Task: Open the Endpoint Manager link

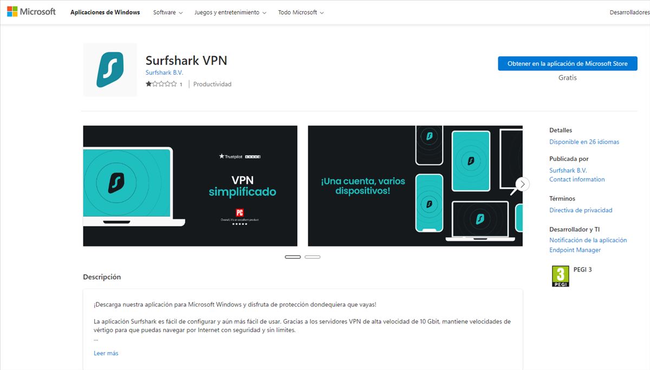Action: point(575,250)
